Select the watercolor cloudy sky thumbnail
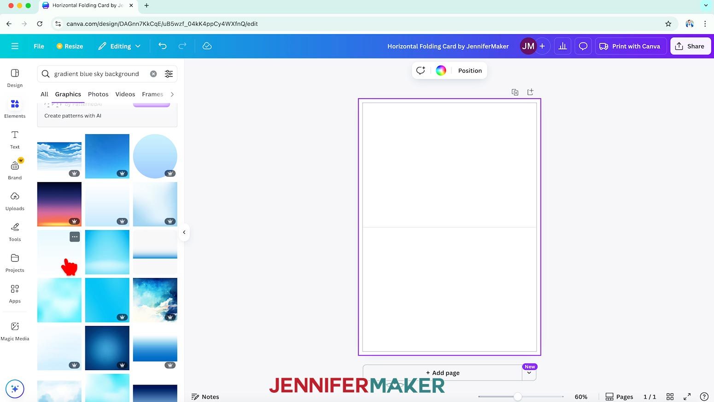The image size is (714, 402). pos(155,300)
